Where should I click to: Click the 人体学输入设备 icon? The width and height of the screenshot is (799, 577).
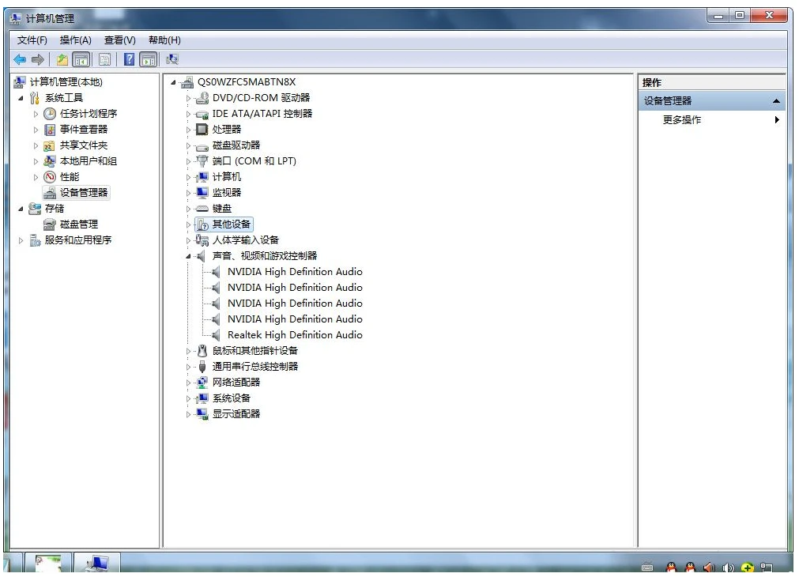pos(202,240)
